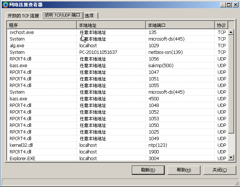Maximize the window with the title bar button
Image resolution: width=240 pixels, height=187 pixels.
[229, 4]
